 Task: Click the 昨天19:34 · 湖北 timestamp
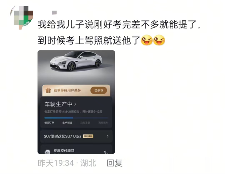tap(67, 163)
